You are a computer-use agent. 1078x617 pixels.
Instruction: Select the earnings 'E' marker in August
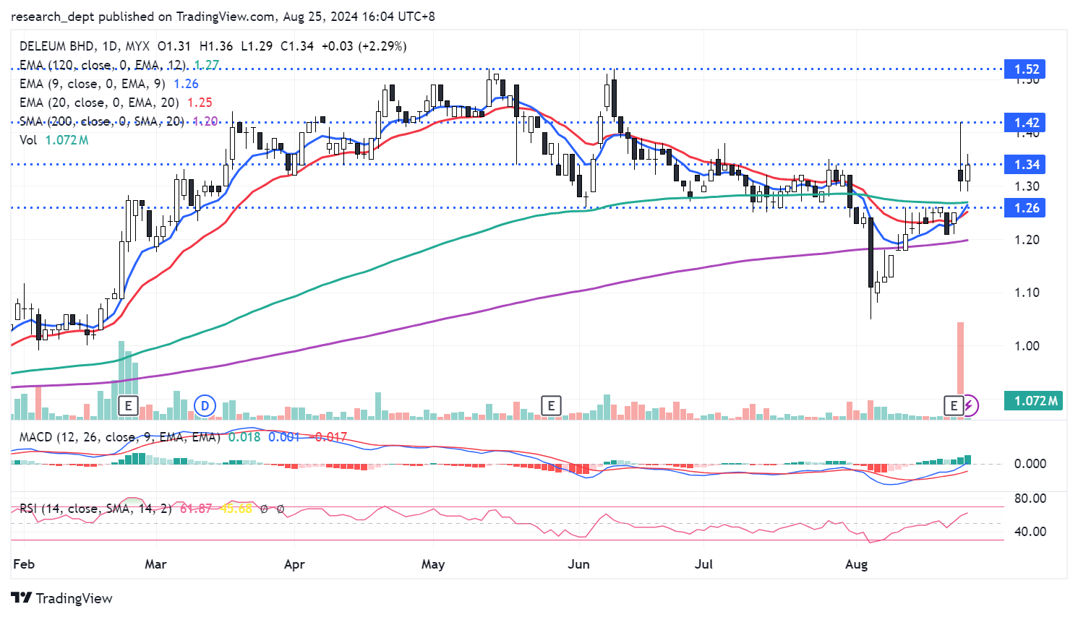pos(954,405)
